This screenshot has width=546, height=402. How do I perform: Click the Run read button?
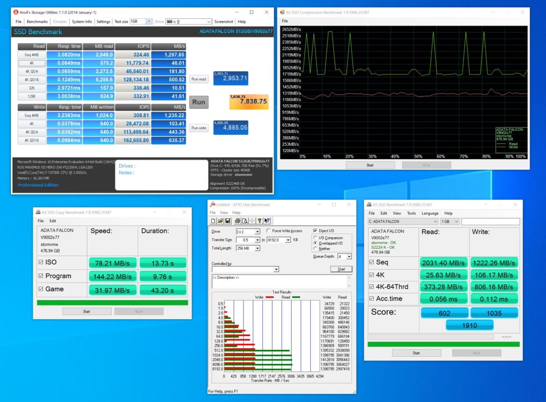click(x=199, y=79)
